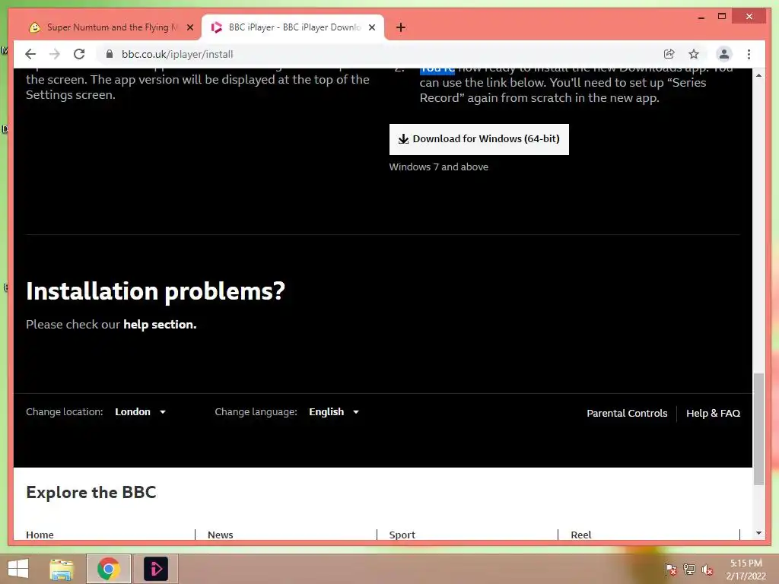Click the scrollbar down arrow

click(758, 533)
